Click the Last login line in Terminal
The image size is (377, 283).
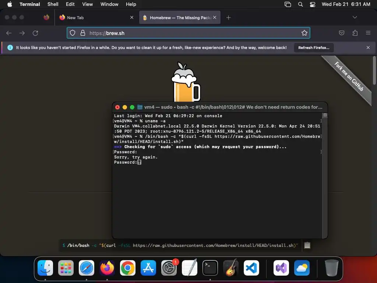tap(168, 116)
